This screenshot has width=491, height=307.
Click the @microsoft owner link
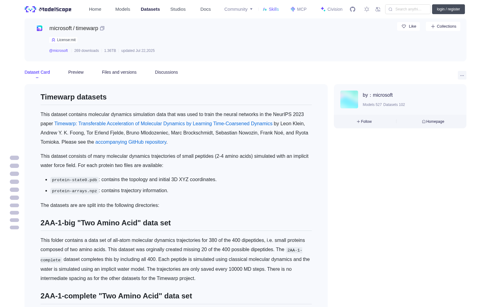pyautogui.click(x=58, y=51)
